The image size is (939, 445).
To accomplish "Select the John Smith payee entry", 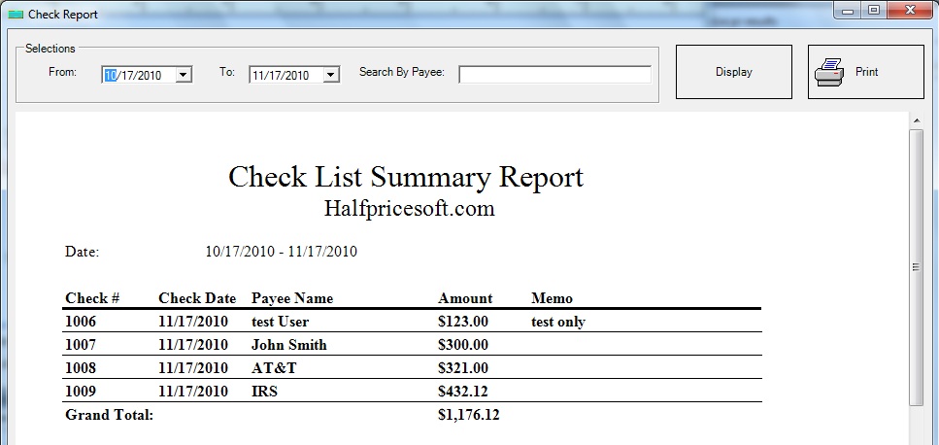I will pyautogui.click(x=288, y=345).
